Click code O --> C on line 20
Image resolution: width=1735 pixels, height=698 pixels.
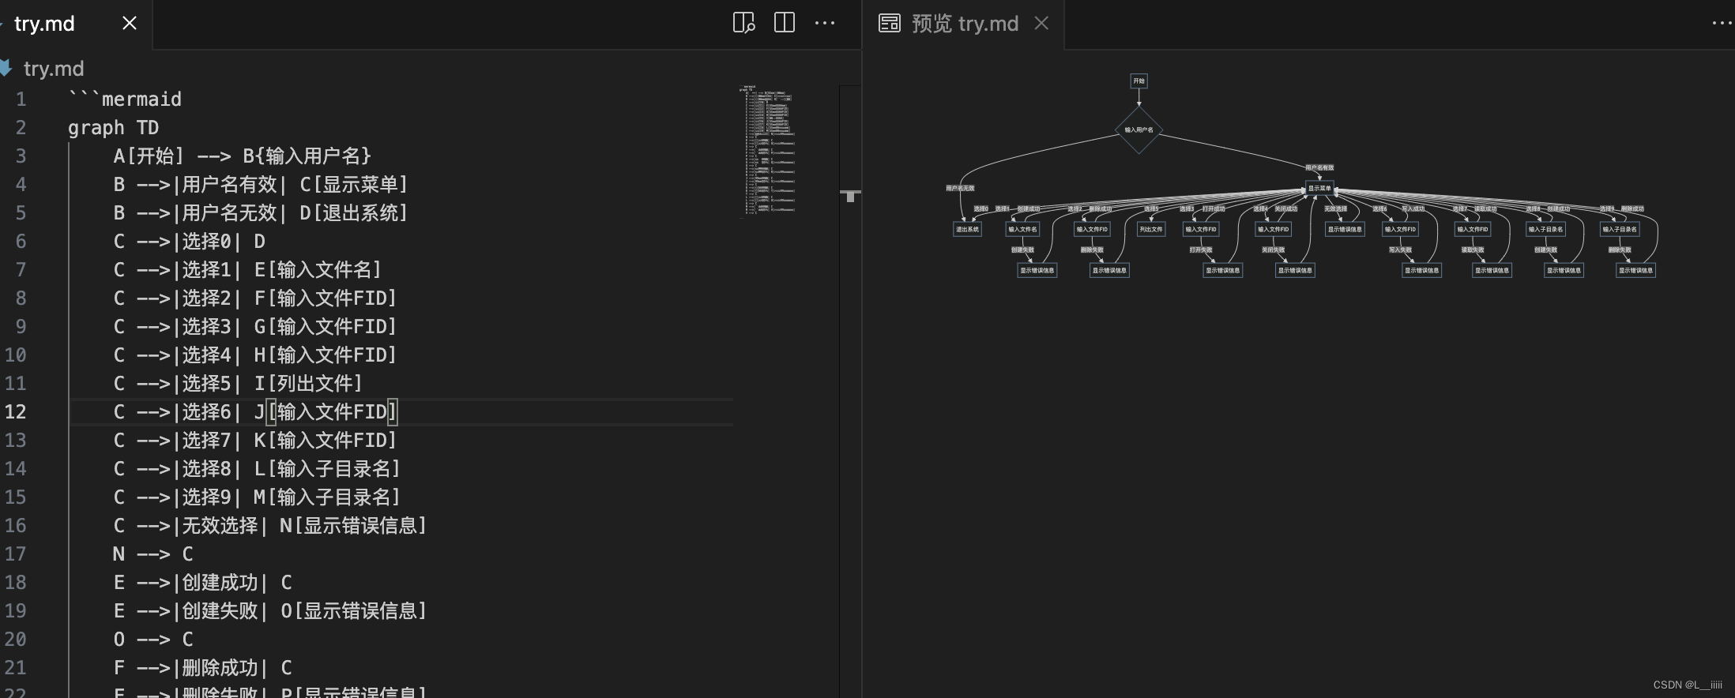[153, 639]
